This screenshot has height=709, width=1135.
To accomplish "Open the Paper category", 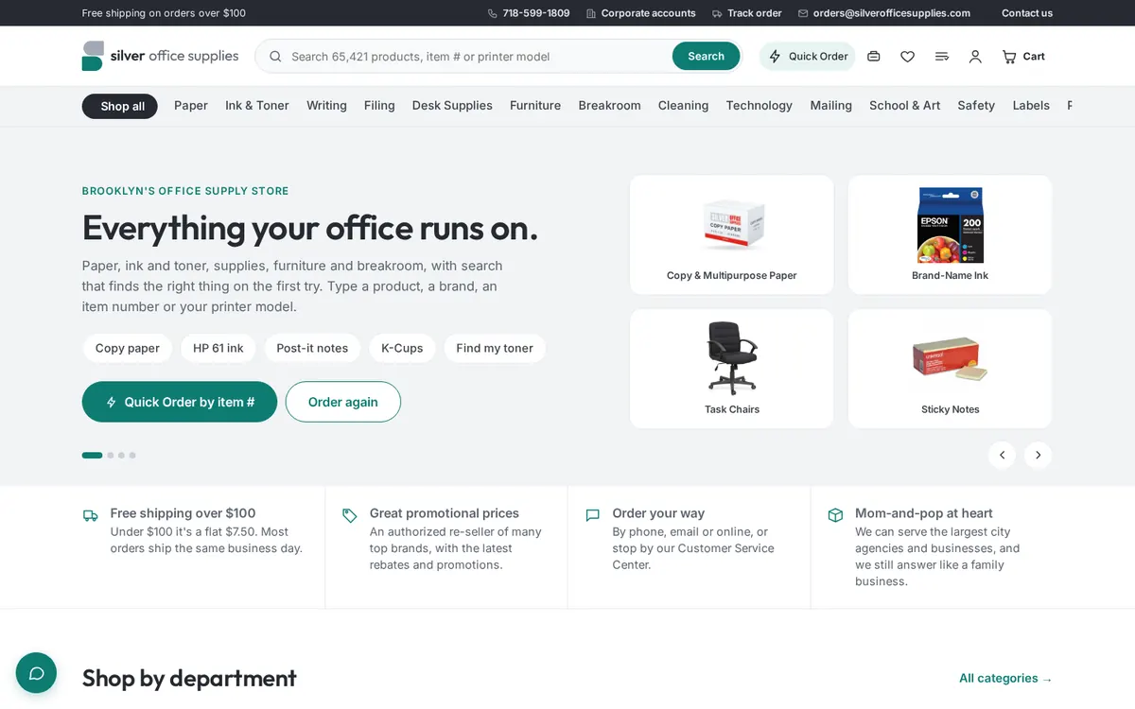I will pyautogui.click(x=191, y=106).
